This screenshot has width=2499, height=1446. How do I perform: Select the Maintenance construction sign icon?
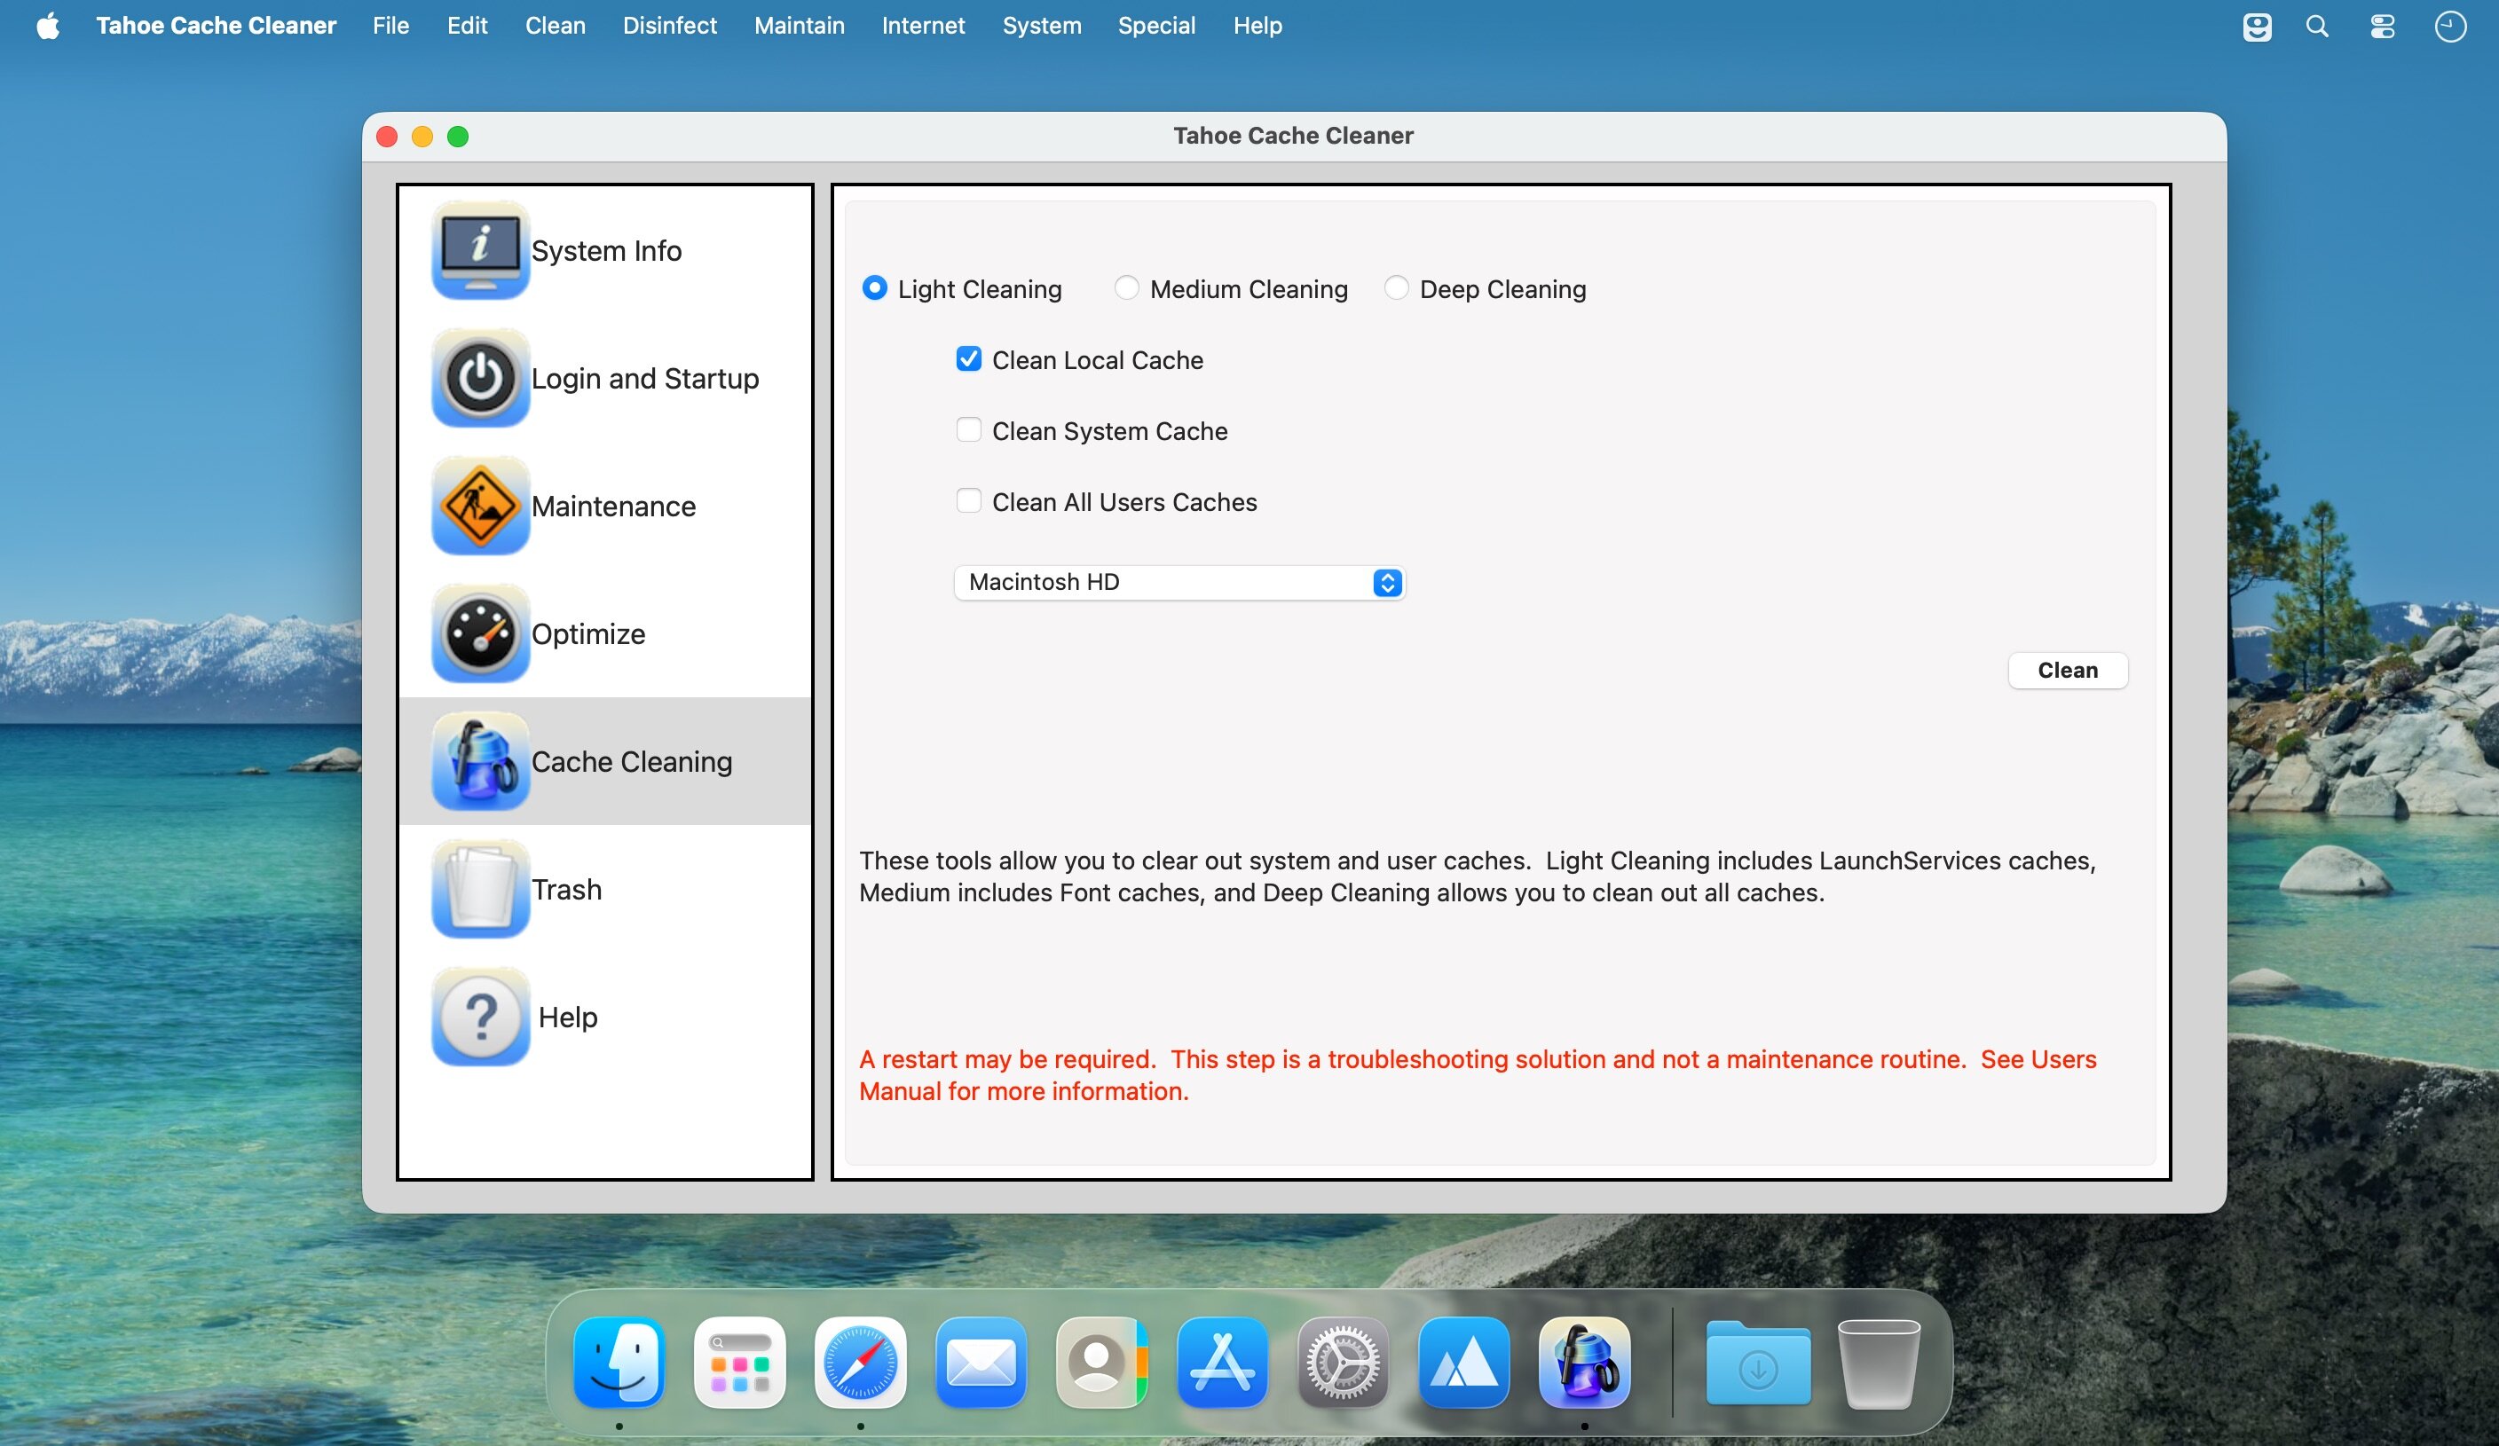(480, 506)
